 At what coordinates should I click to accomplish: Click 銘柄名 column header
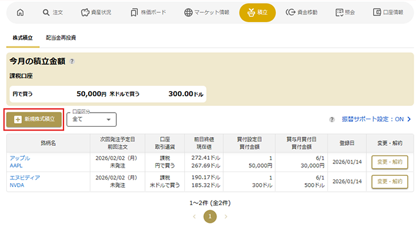click(48, 143)
